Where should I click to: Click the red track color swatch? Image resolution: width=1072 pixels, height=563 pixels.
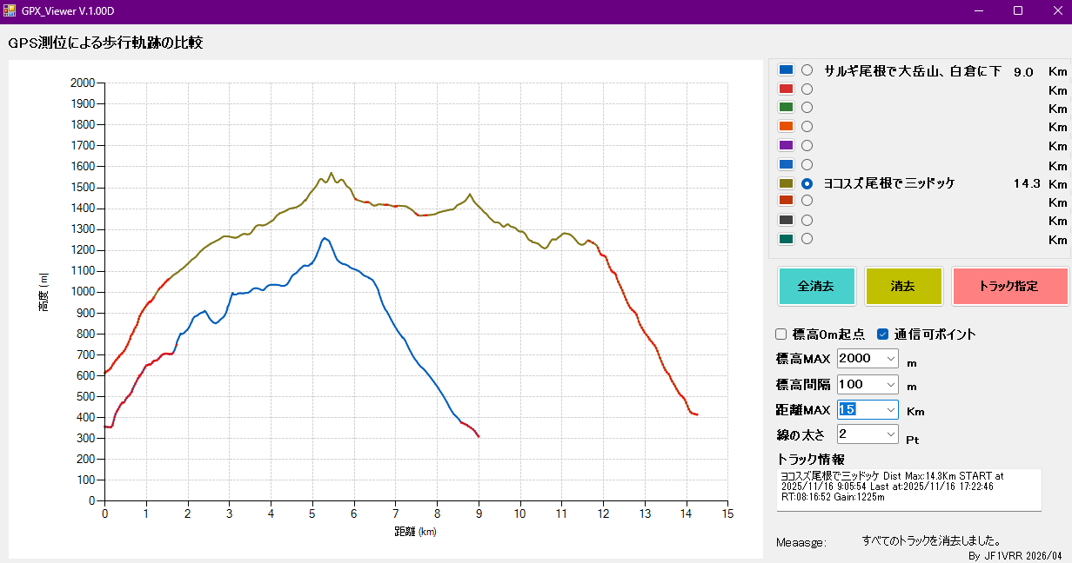tap(786, 89)
